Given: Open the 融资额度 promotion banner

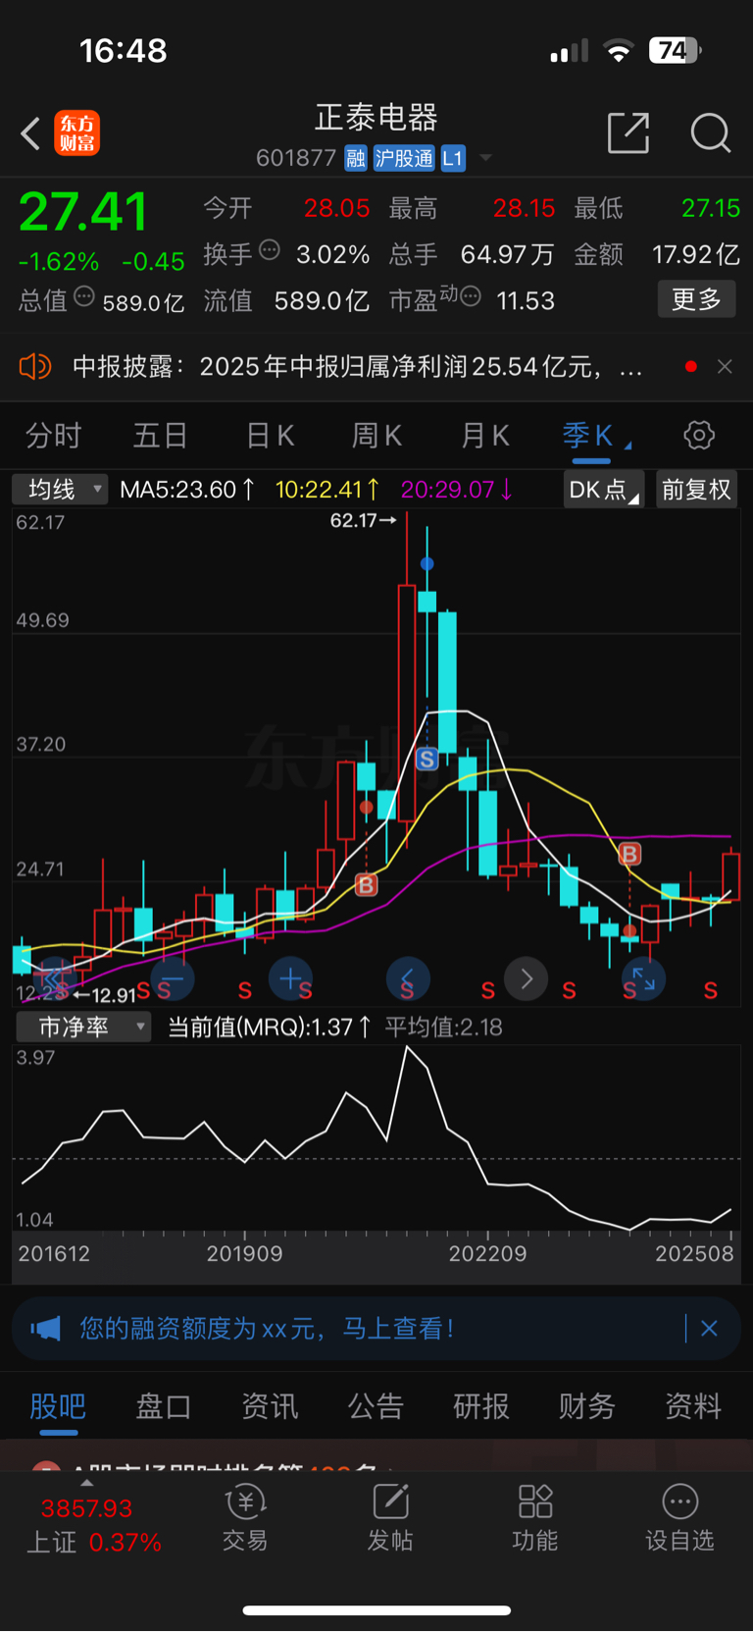Looking at the screenshot, I should tap(376, 1329).
